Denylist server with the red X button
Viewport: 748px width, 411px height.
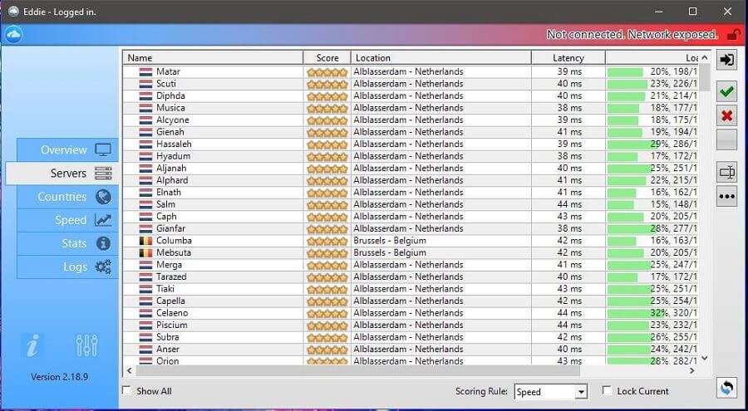click(x=726, y=116)
